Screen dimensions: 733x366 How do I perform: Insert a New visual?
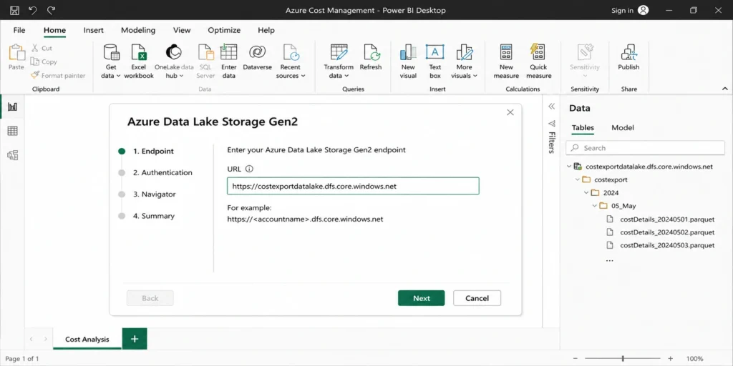(408, 61)
